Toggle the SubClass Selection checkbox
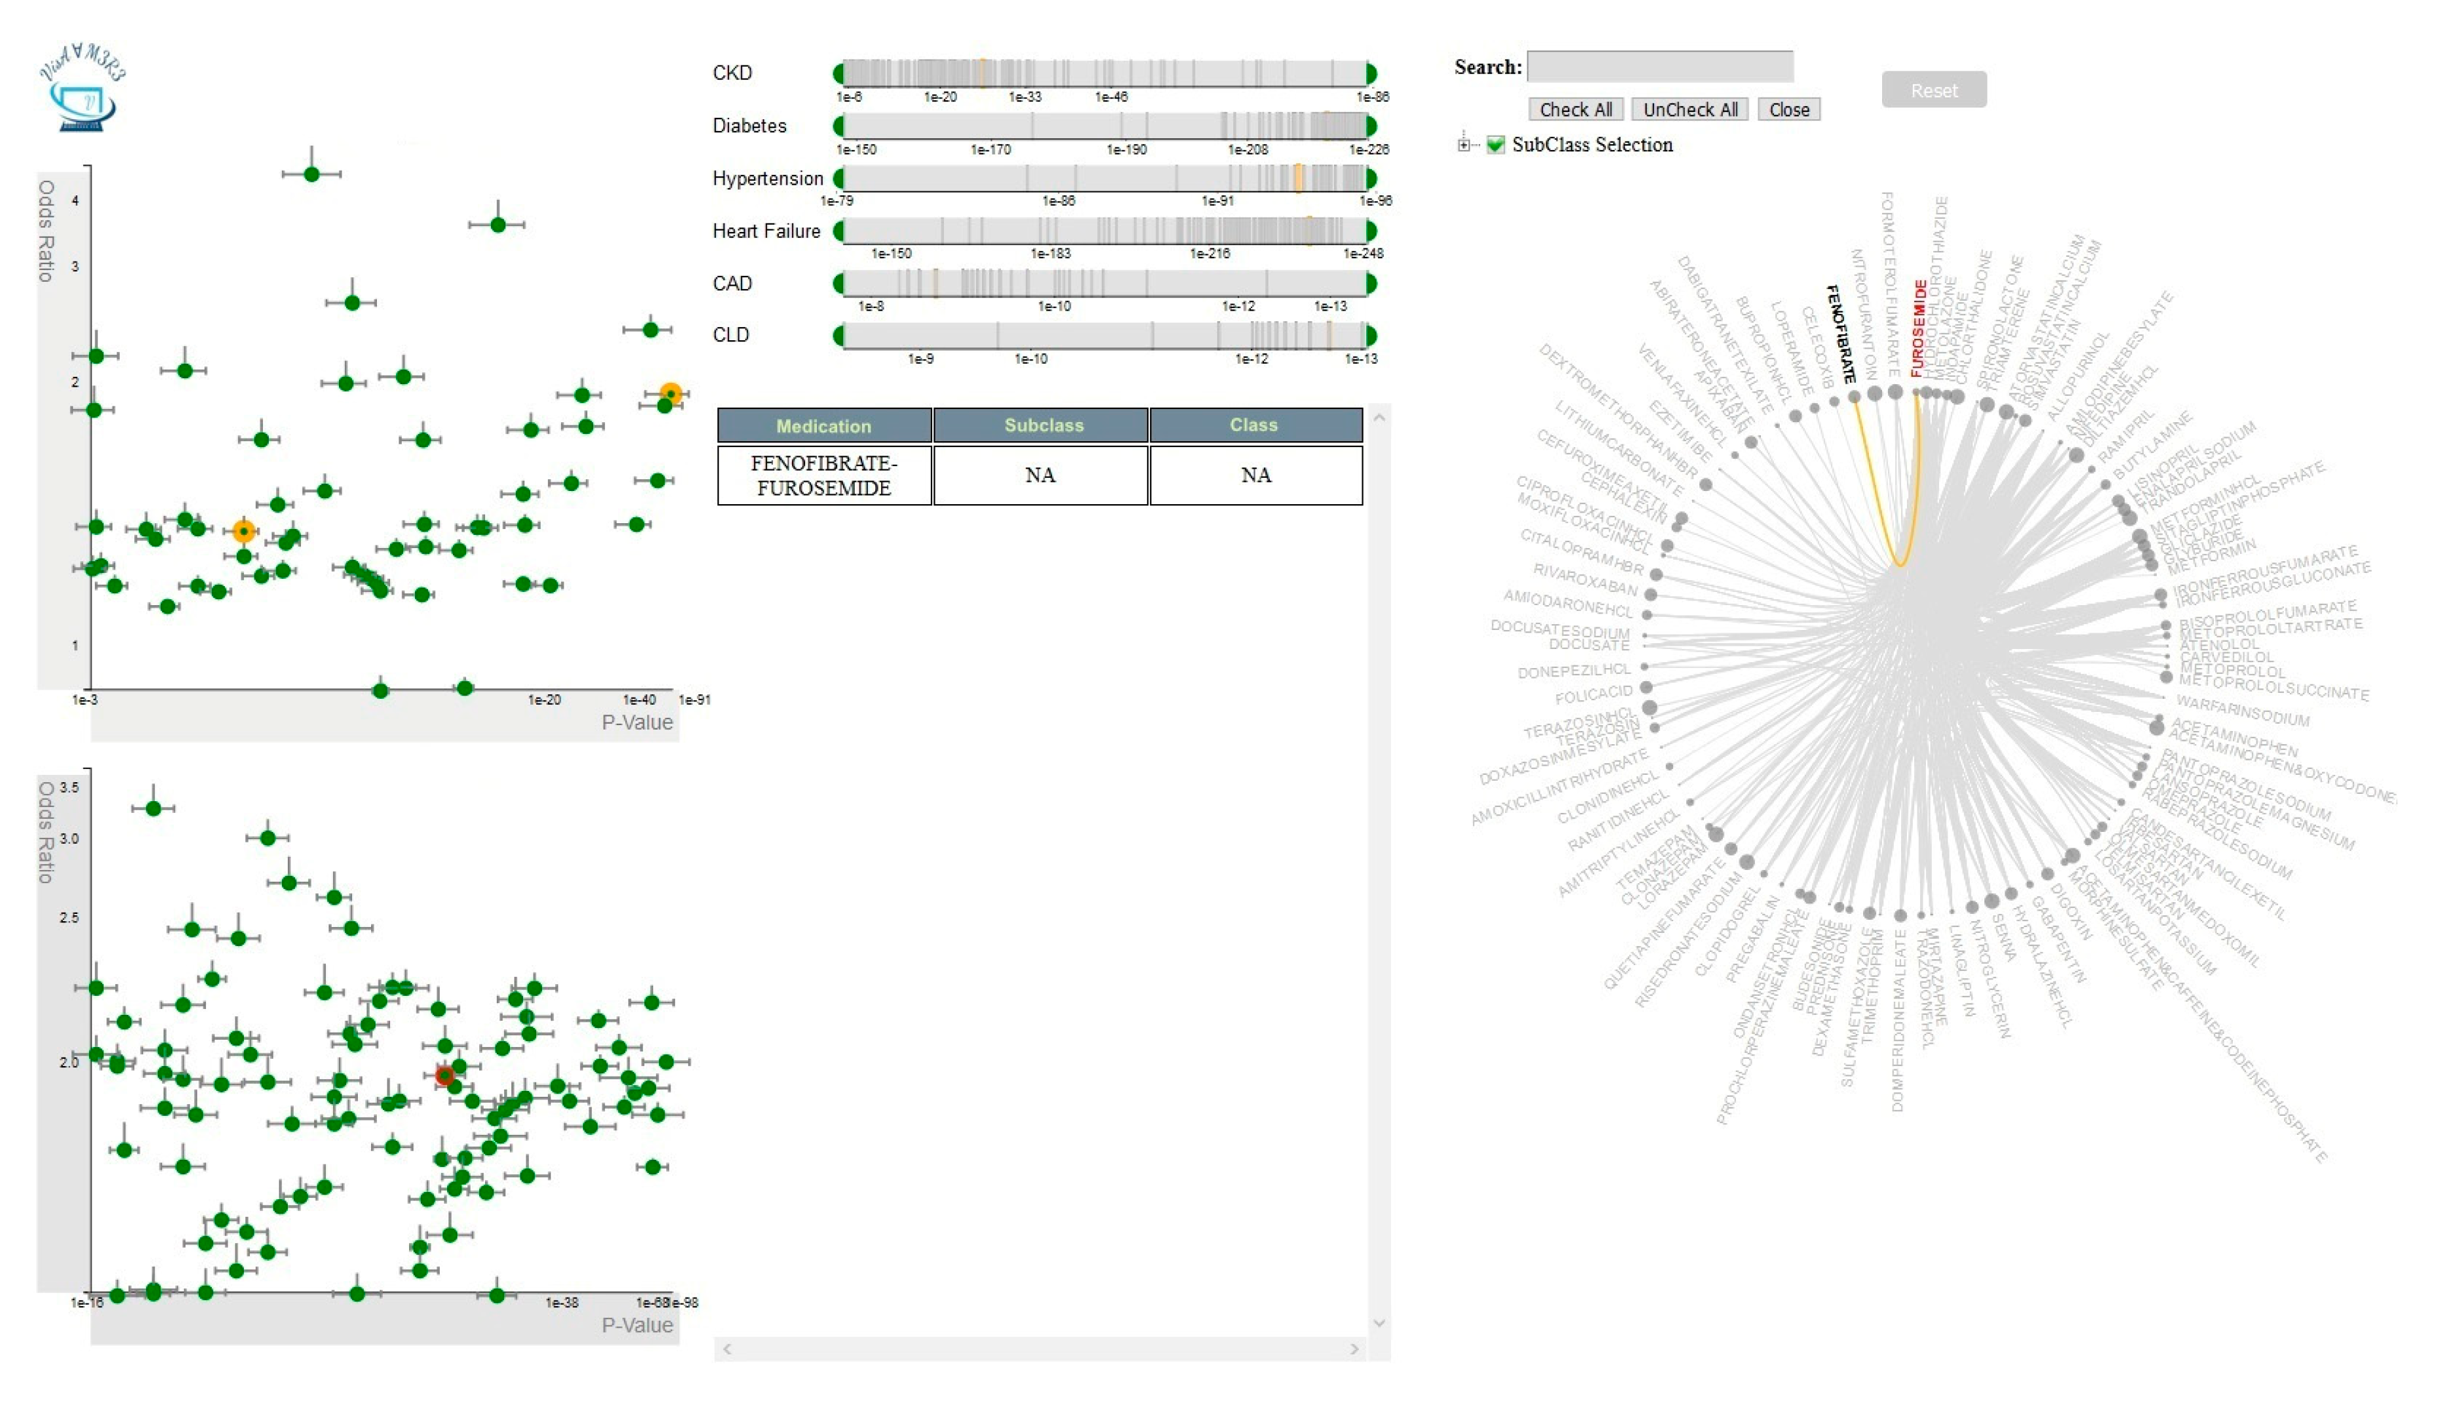 pos(1495,146)
